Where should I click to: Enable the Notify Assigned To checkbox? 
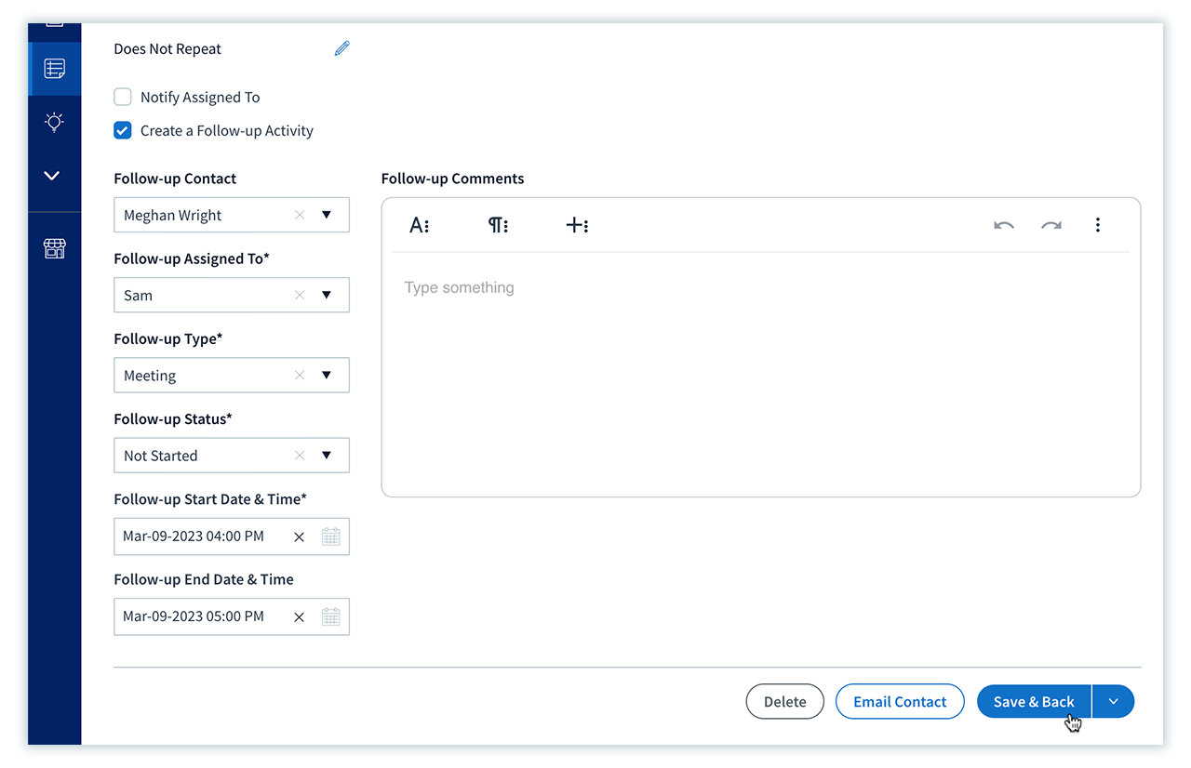click(x=122, y=97)
